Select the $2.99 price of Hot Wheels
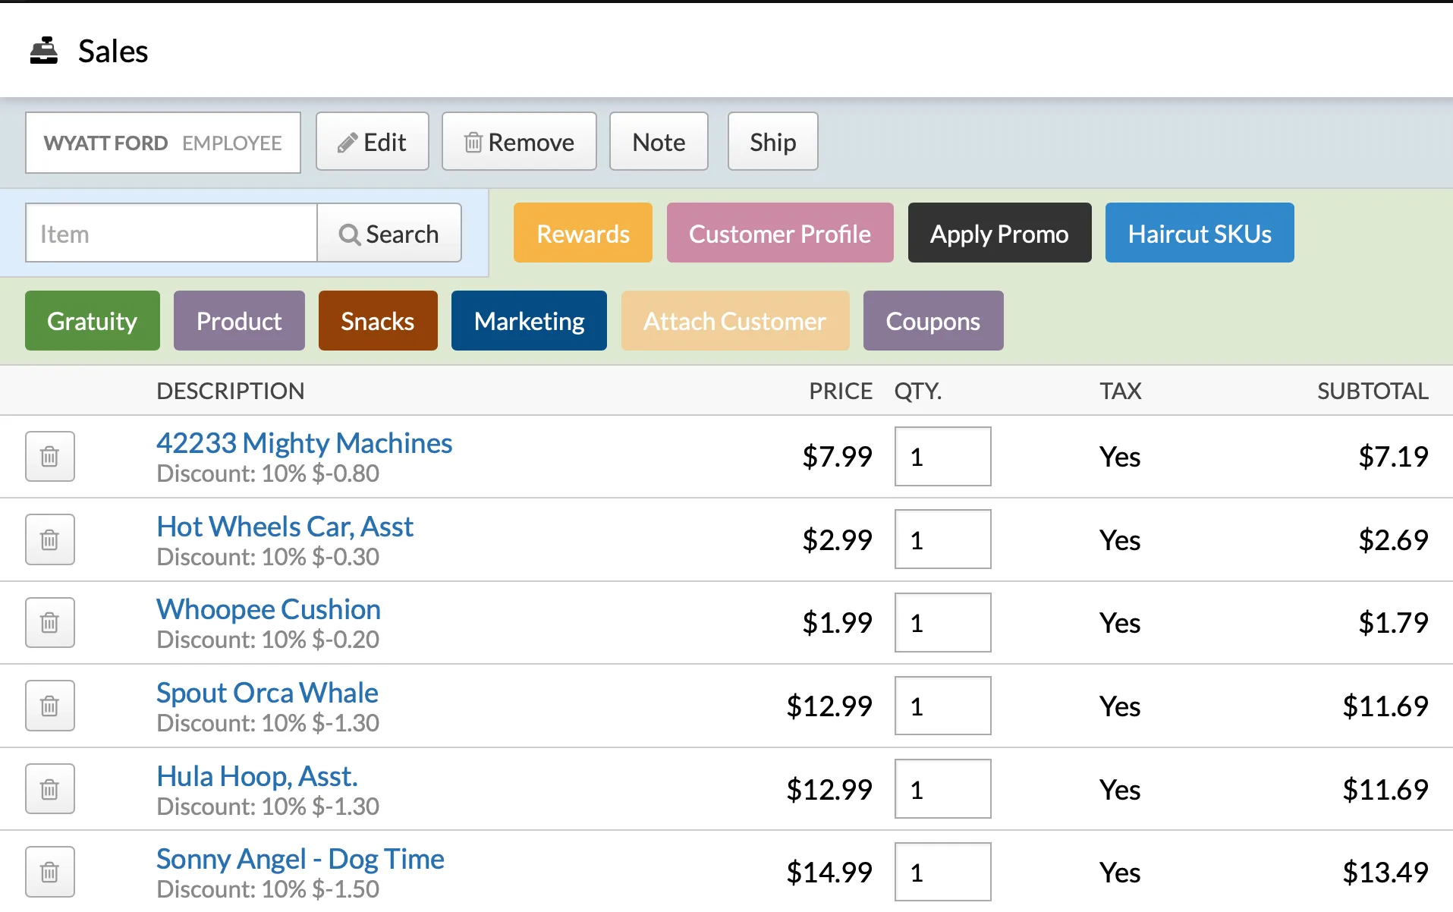 coord(838,540)
